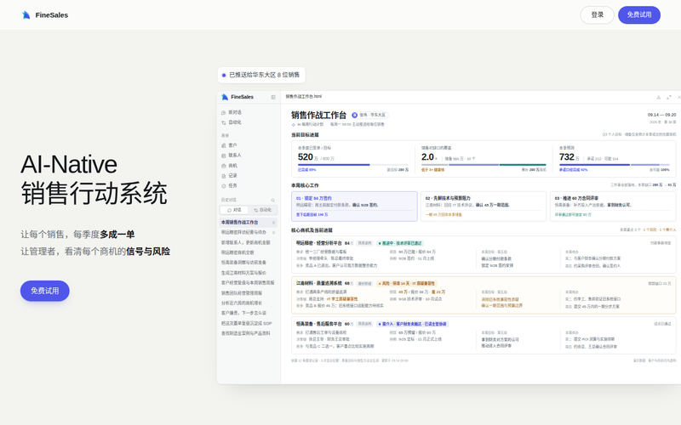The image size is (681, 425).
Task: Click the download icon at the panel's top right
Action: [658, 97]
